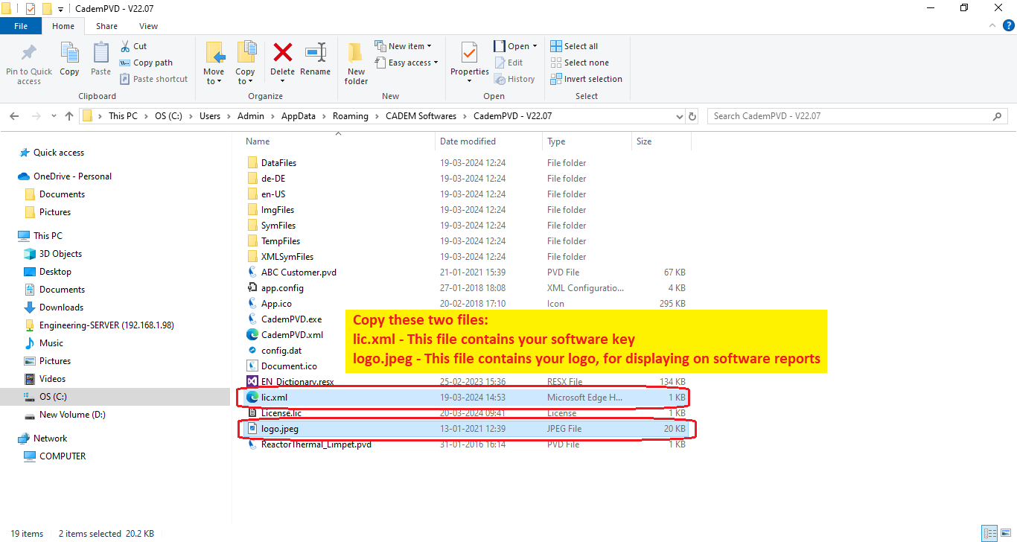Switch to the Details view button in the status bar
1017x542 pixels.
[989, 533]
